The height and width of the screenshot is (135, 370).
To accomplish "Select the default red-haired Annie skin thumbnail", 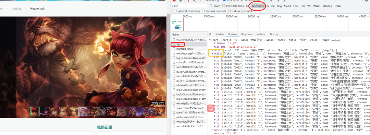I will coord(35,111).
